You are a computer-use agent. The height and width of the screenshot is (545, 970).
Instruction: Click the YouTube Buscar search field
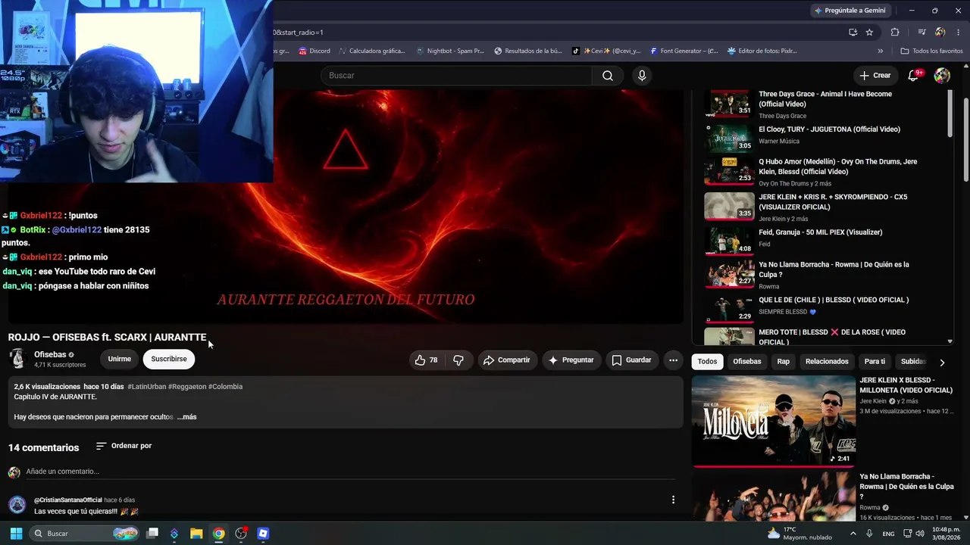(456, 76)
